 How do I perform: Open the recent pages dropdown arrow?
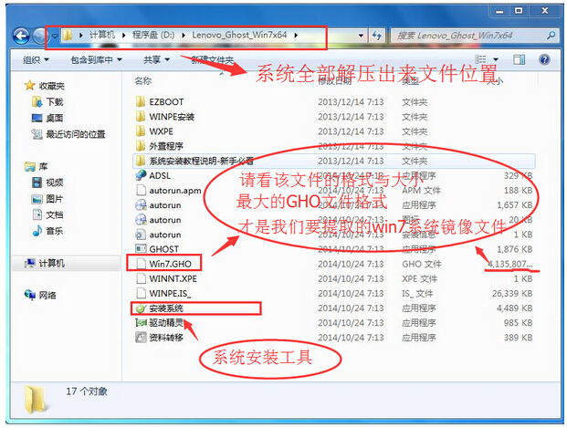(x=55, y=37)
